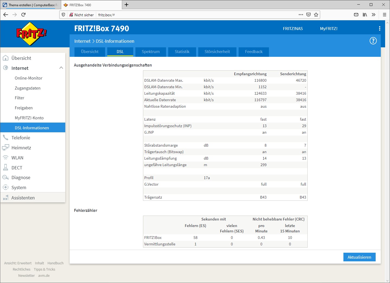390x283 pixels.
Task: Open the Firefox hamburger menu
Action: pyautogui.click(x=384, y=15)
